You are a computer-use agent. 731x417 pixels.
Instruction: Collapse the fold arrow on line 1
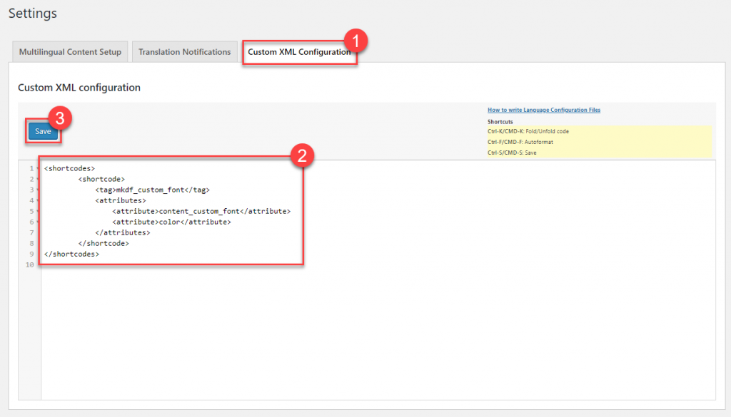click(x=38, y=168)
